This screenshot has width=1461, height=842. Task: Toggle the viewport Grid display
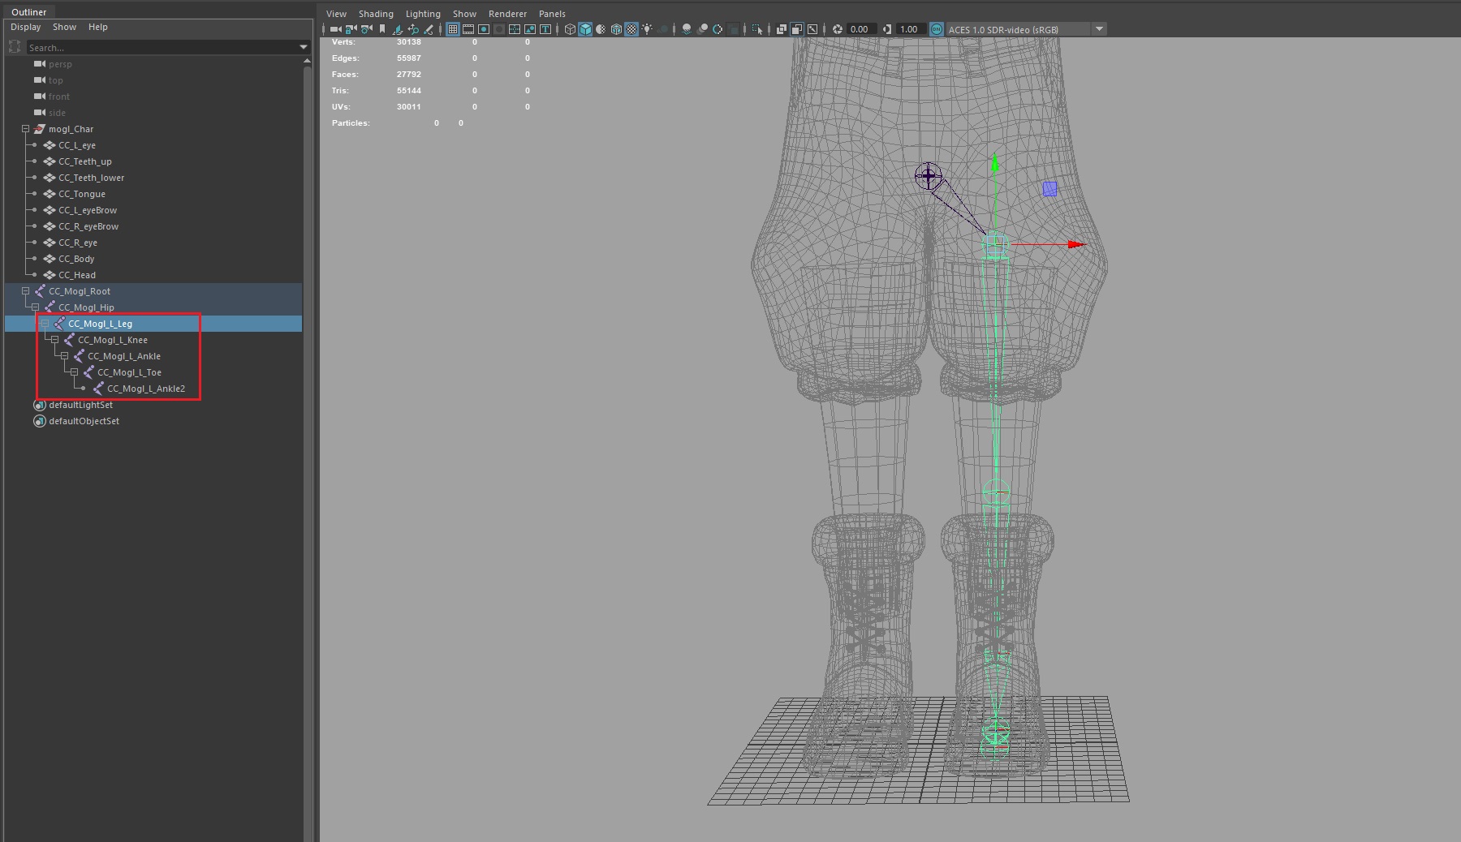[453, 29]
